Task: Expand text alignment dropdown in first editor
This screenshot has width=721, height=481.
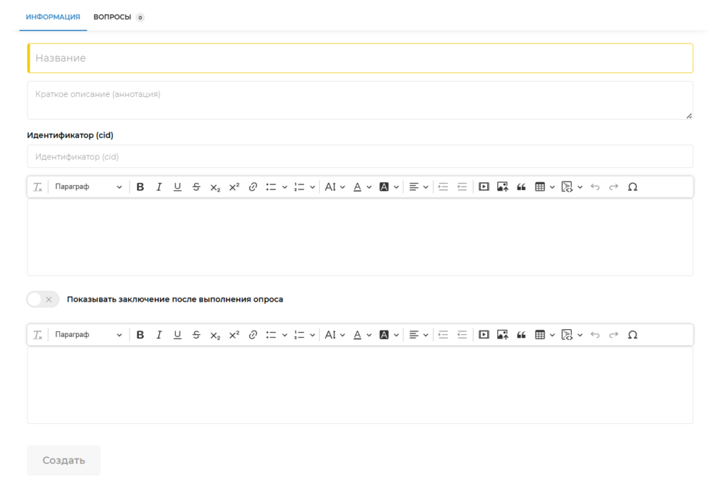Action: [418, 187]
